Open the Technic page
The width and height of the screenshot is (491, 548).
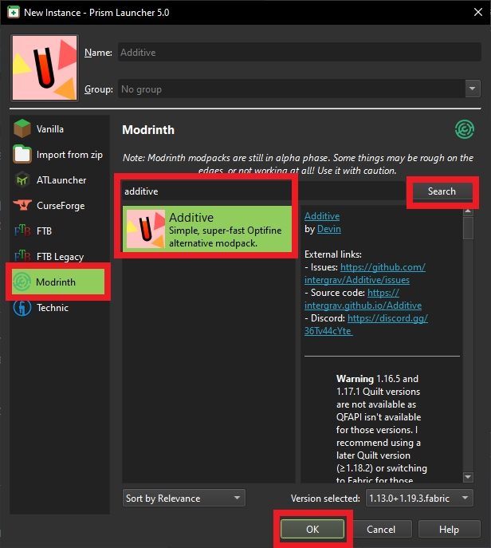point(59,308)
